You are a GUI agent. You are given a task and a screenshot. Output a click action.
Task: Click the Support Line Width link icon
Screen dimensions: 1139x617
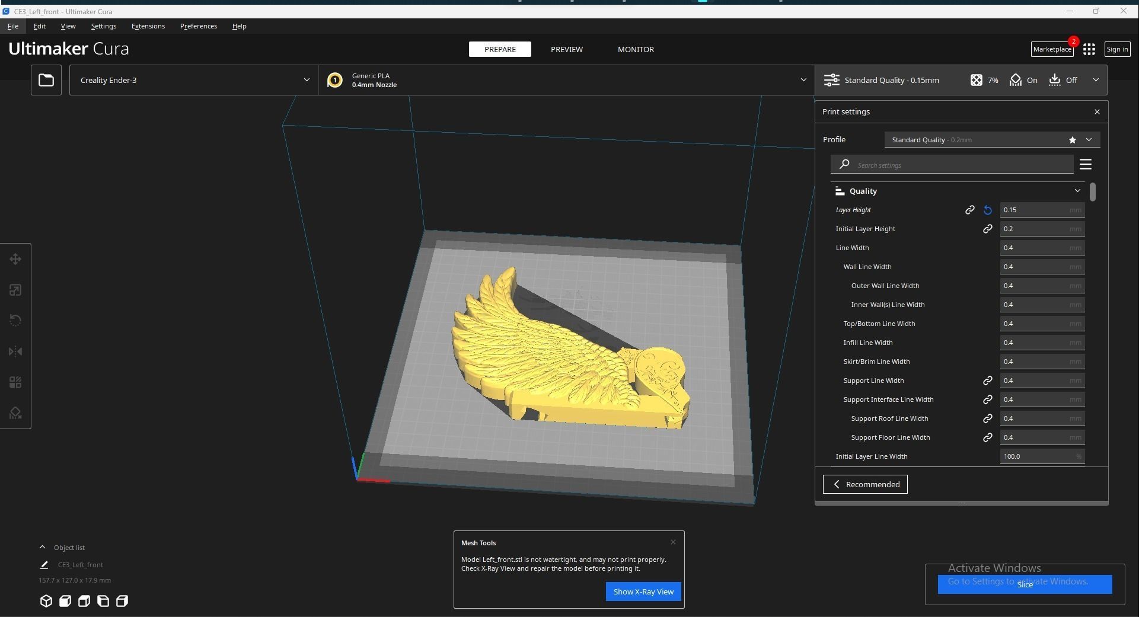pyautogui.click(x=988, y=381)
